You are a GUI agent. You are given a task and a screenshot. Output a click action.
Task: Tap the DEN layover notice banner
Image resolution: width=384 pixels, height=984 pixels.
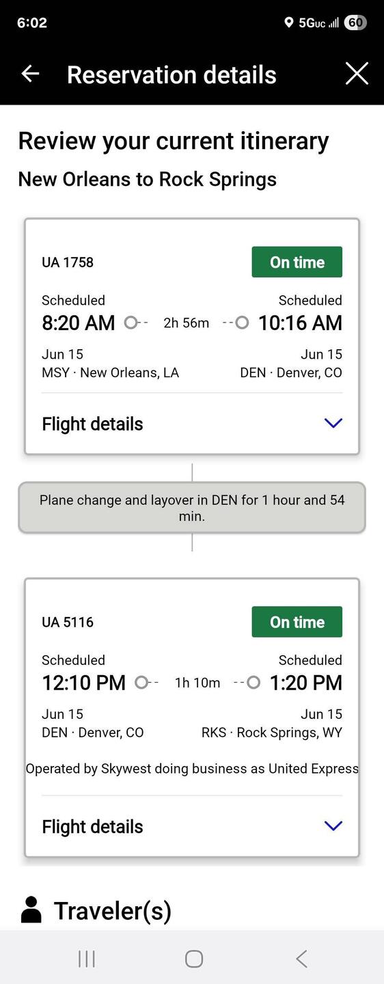(192, 508)
